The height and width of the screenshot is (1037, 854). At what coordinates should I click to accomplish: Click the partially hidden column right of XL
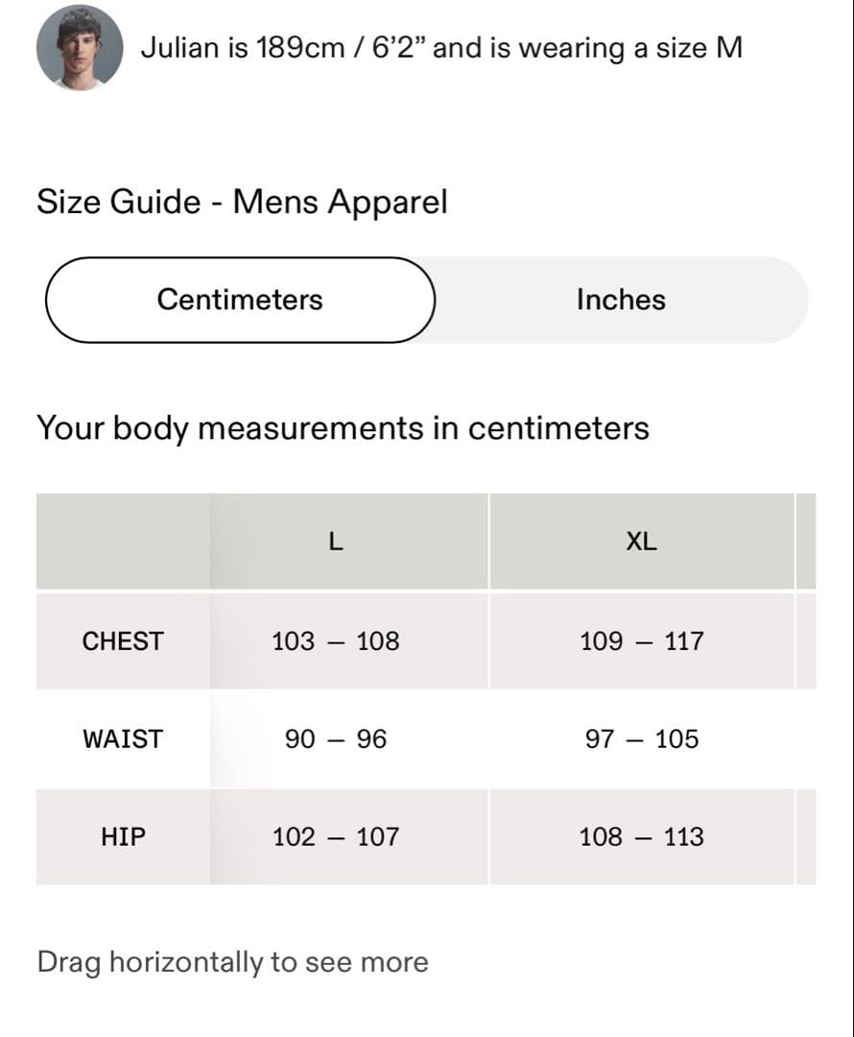pos(806,542)
